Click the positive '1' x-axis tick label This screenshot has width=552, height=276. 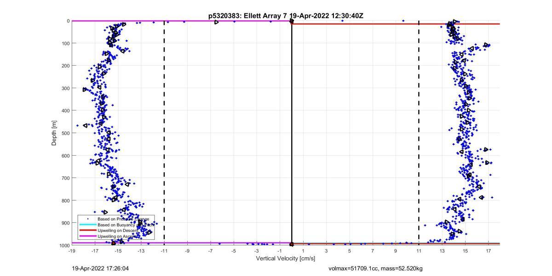coord(303,251)
